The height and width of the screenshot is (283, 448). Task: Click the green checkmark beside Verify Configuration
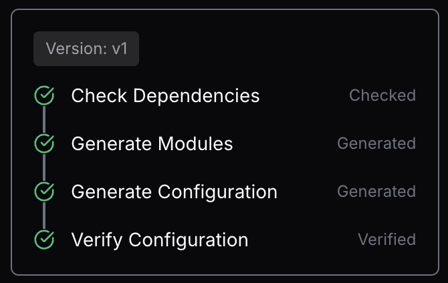[x=44, y=240]
